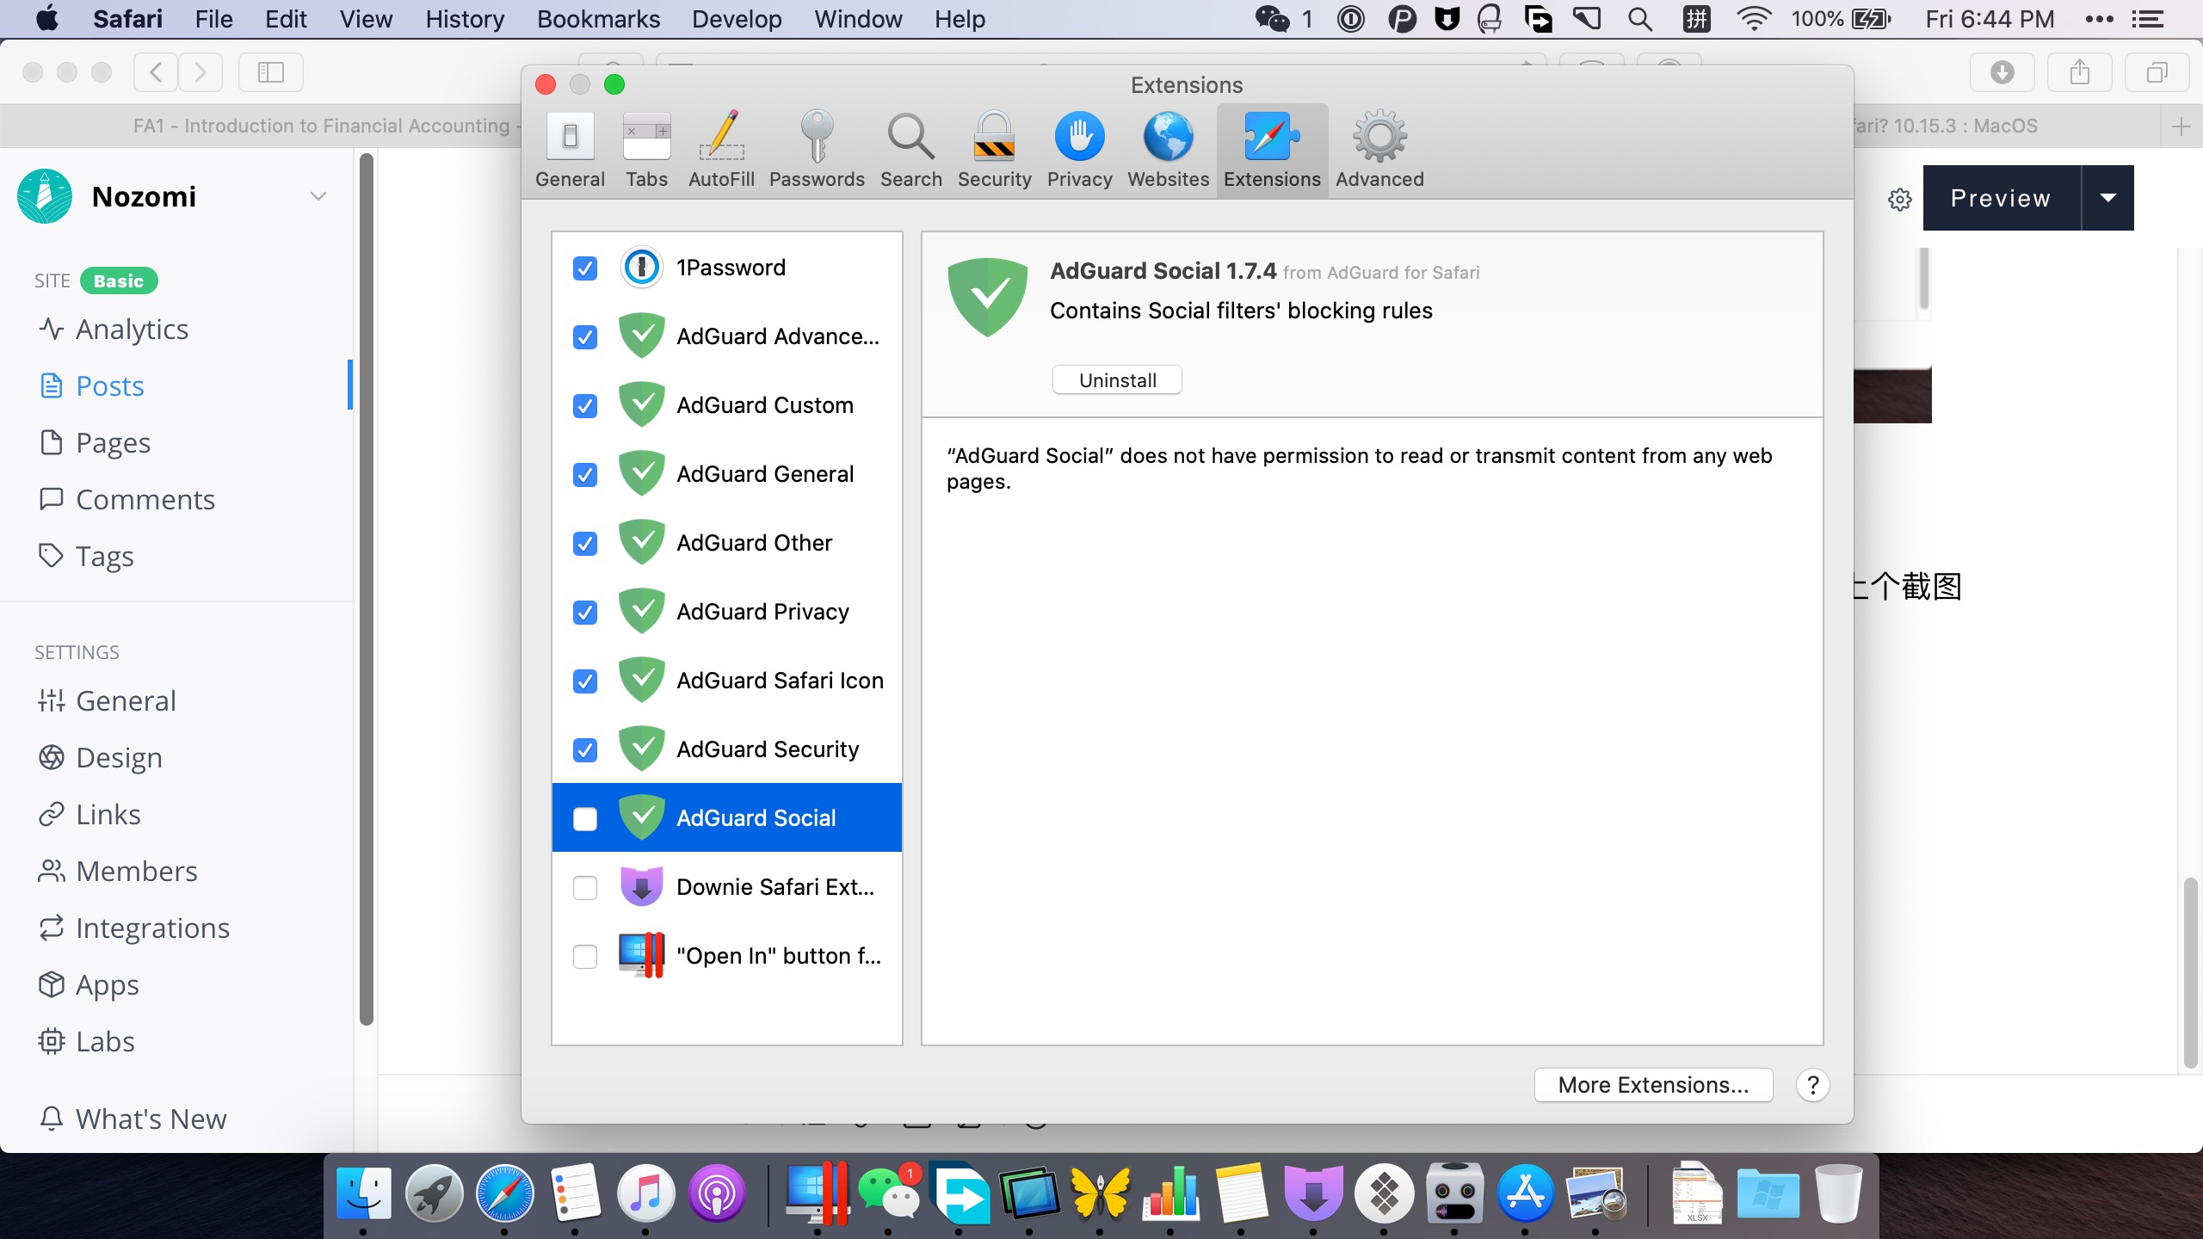The height and width of the screenshot is (1239, 2203).
Task: Open the Websites preferences pane
Action: click(x=1168, y=150)
